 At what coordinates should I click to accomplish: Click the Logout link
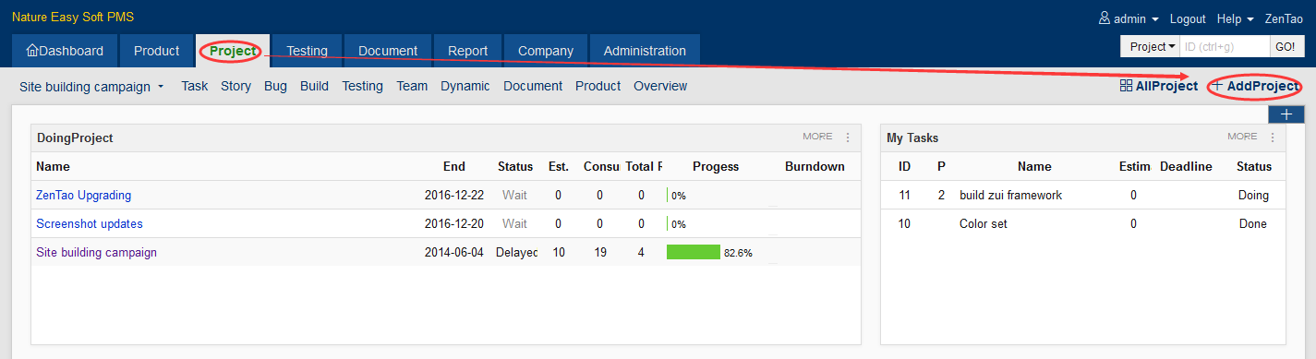coord(1188,18)
